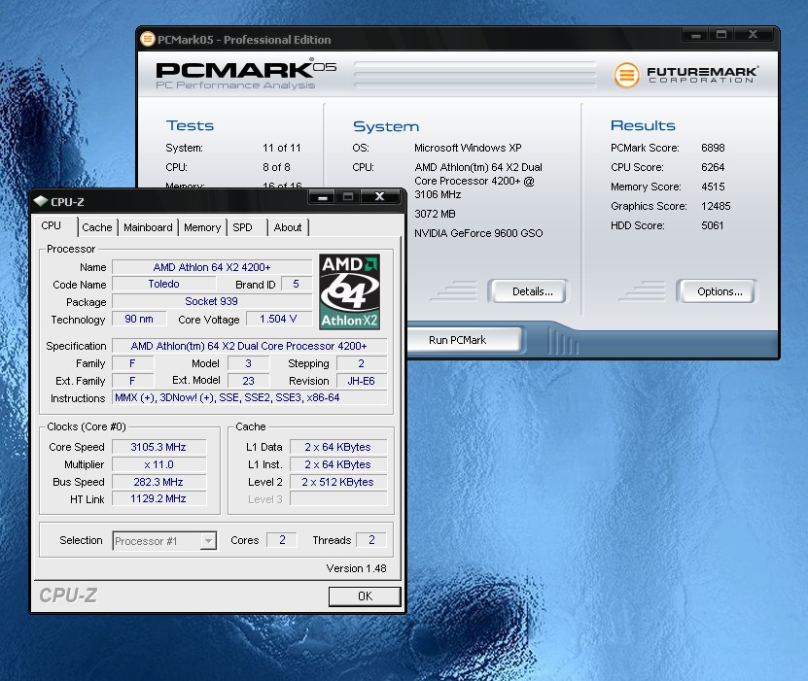This screenshot has height=681, width=808.
Task: Click the Revision value JH-E6
Action: click(361, 381)
